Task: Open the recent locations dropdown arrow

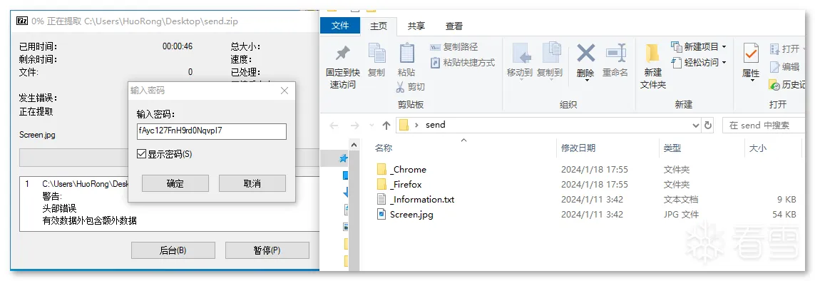Action: pos(371,126)
